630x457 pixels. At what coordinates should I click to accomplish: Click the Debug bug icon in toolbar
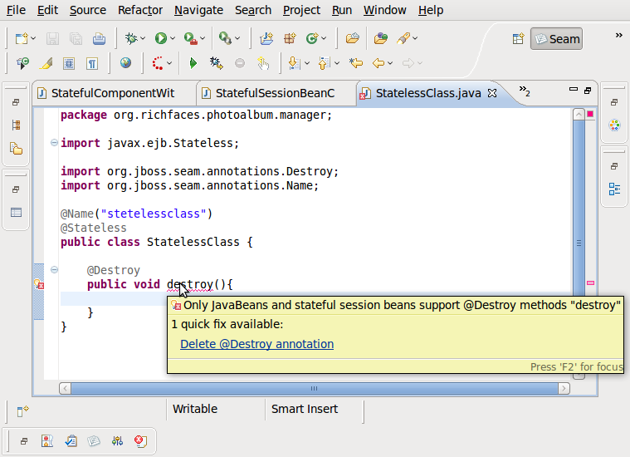(x=131, y=38)
